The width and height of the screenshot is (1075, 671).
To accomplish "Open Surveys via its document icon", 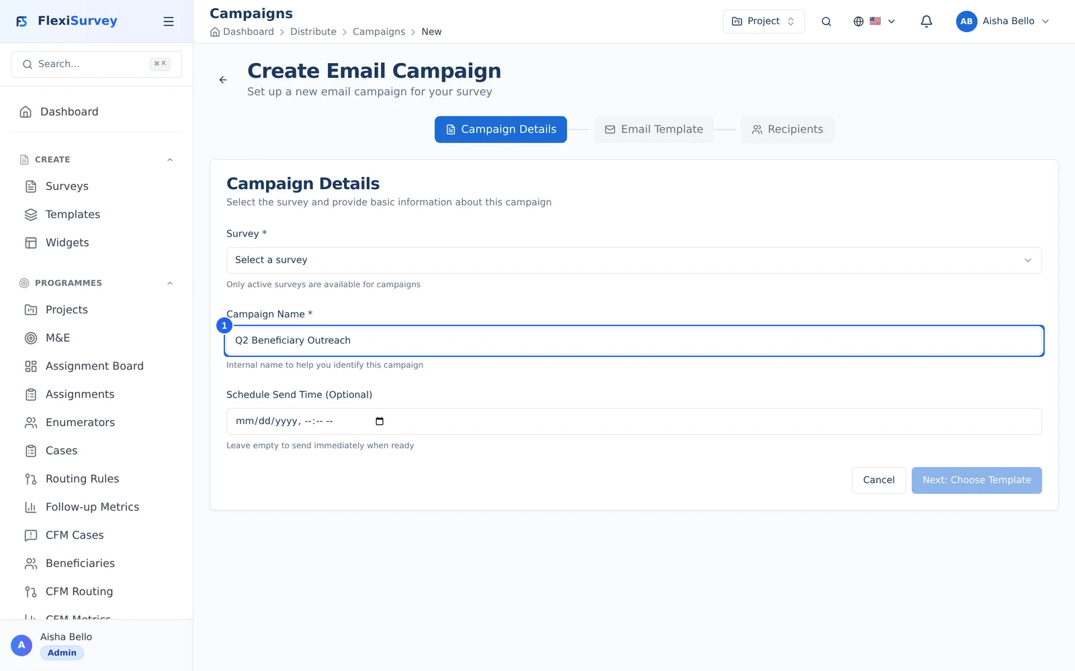I will (x=31, y=187).
